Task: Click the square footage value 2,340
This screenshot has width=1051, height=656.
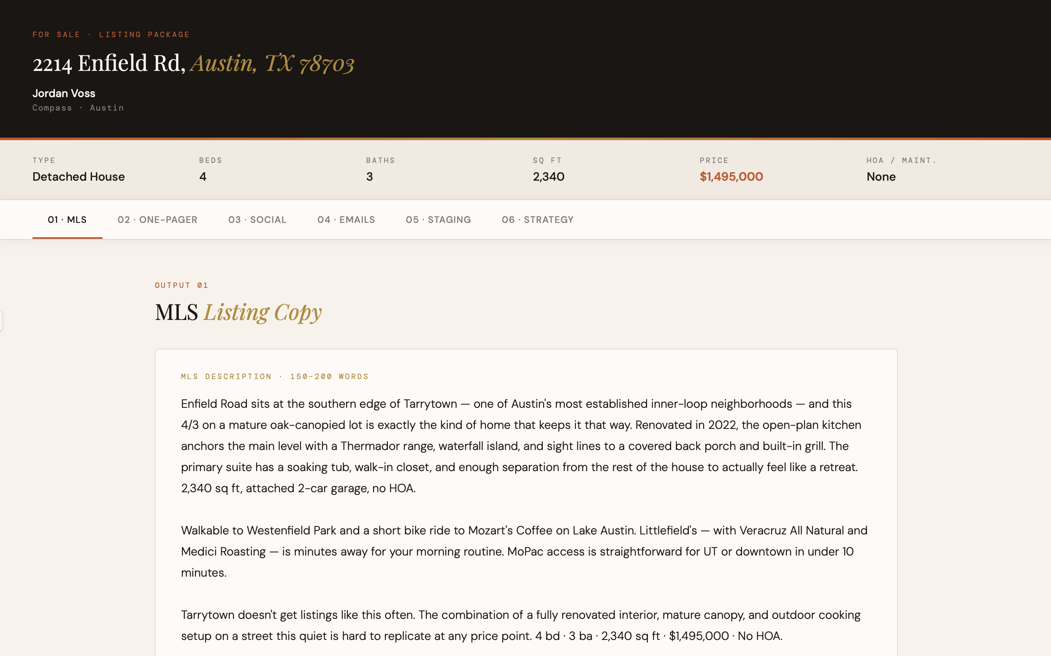Action: coord(548,176)
